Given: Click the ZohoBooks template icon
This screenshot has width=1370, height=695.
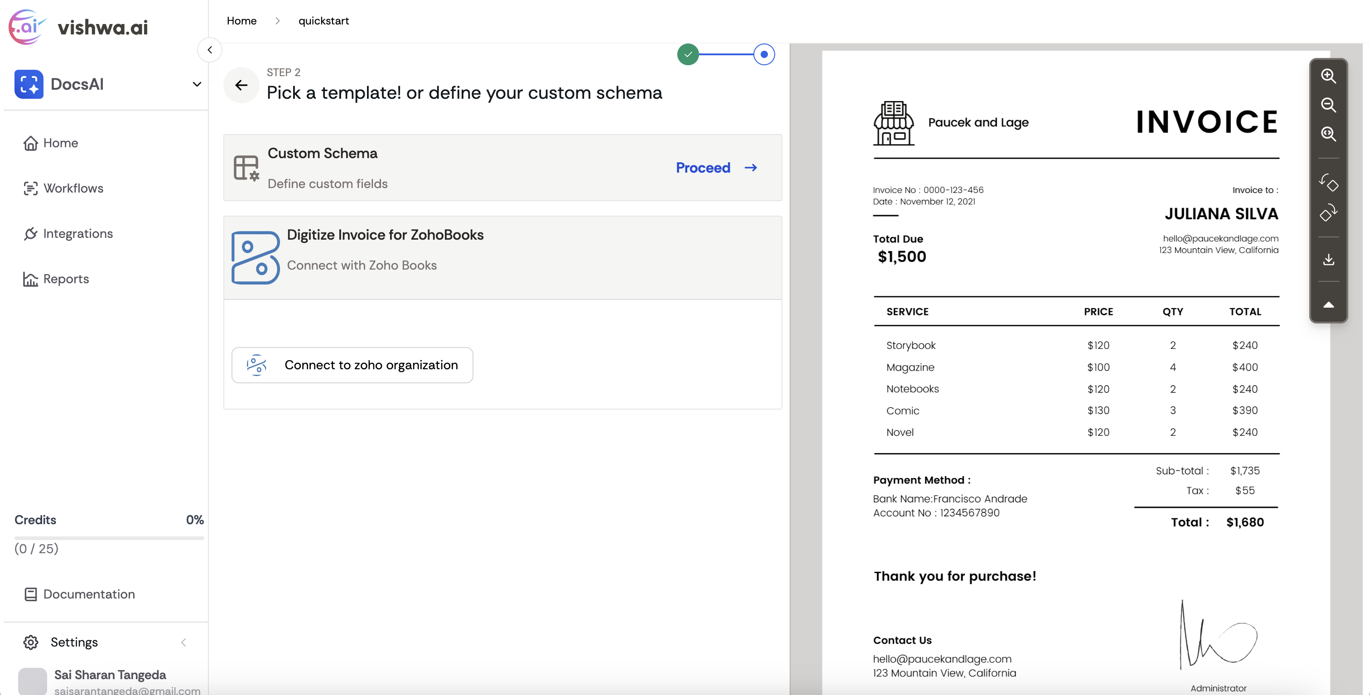Looking at the screenshot, I should tap(255, 257).
